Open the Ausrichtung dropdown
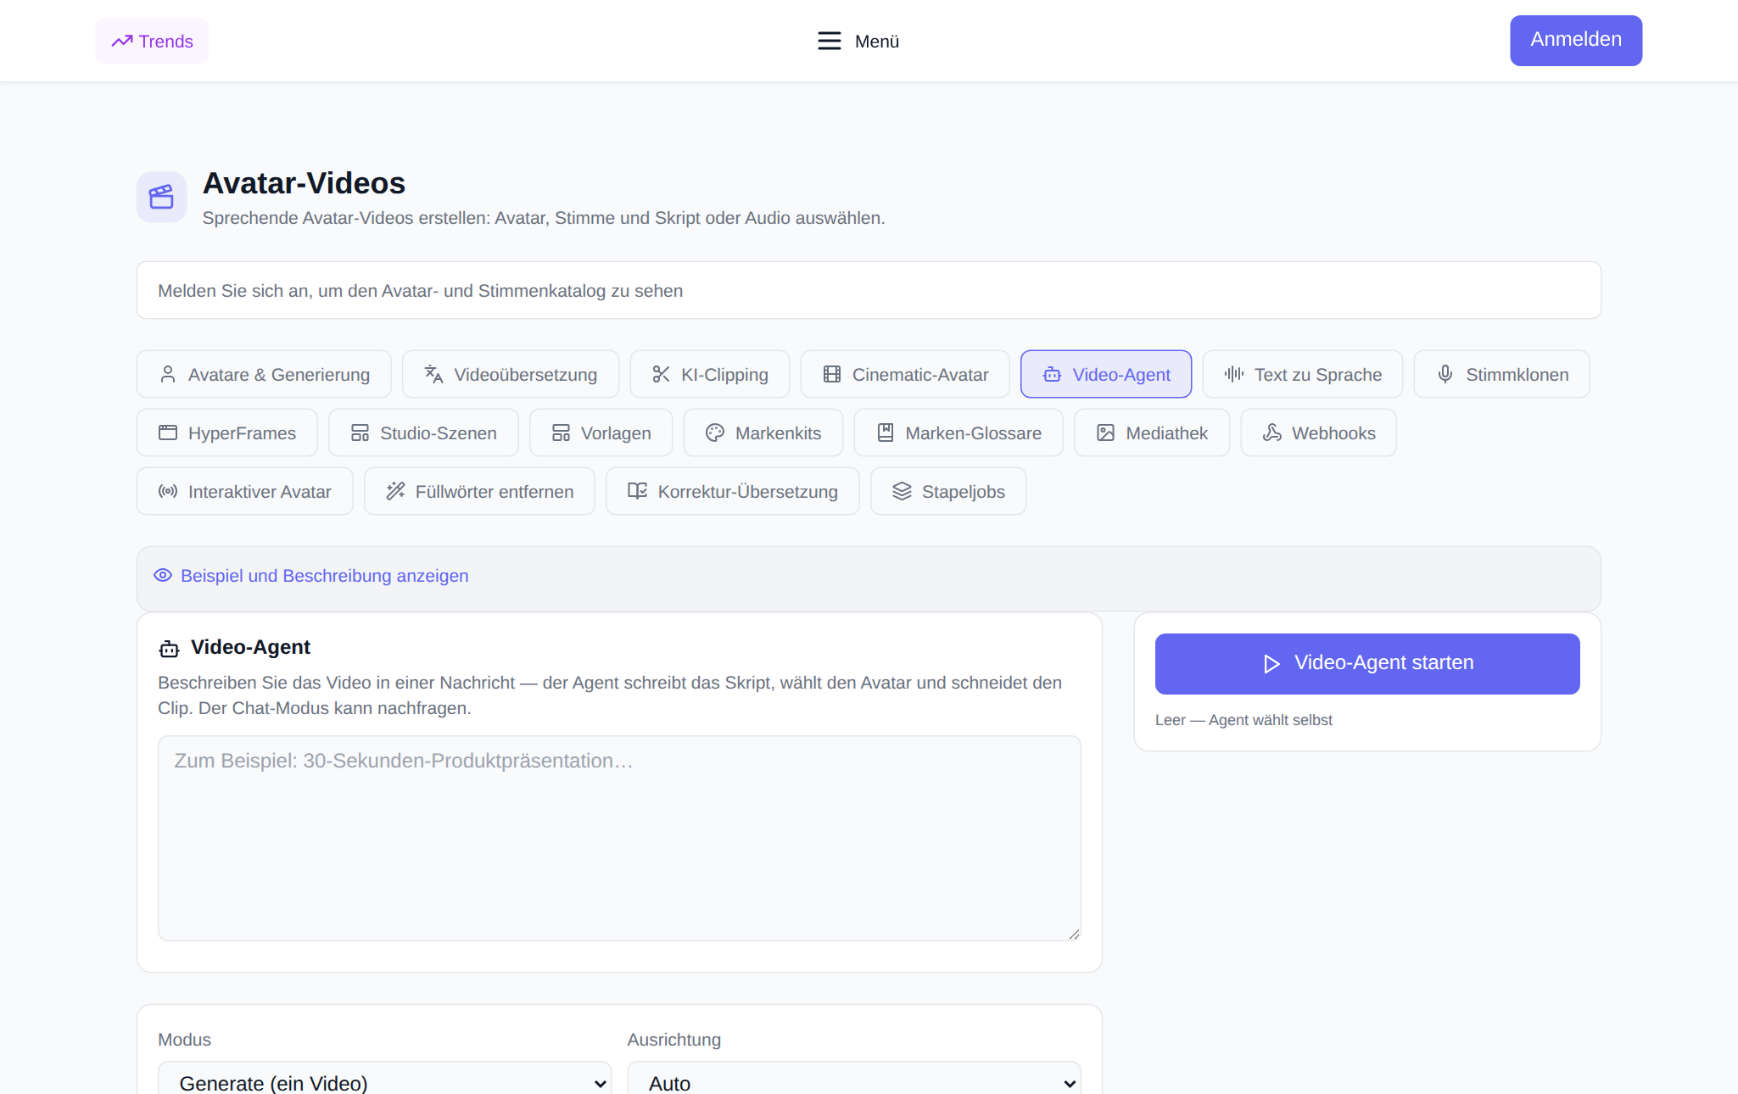Viewport: 1738px width, 1094px height. pyautogui.click(x=854, y=1079)
